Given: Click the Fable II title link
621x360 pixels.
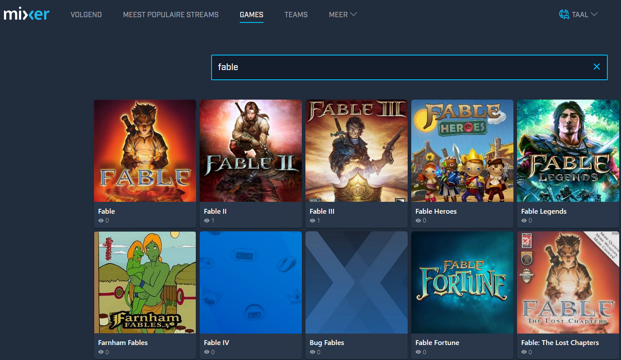Looking at the screenshot, I should [x=216, y=211].
